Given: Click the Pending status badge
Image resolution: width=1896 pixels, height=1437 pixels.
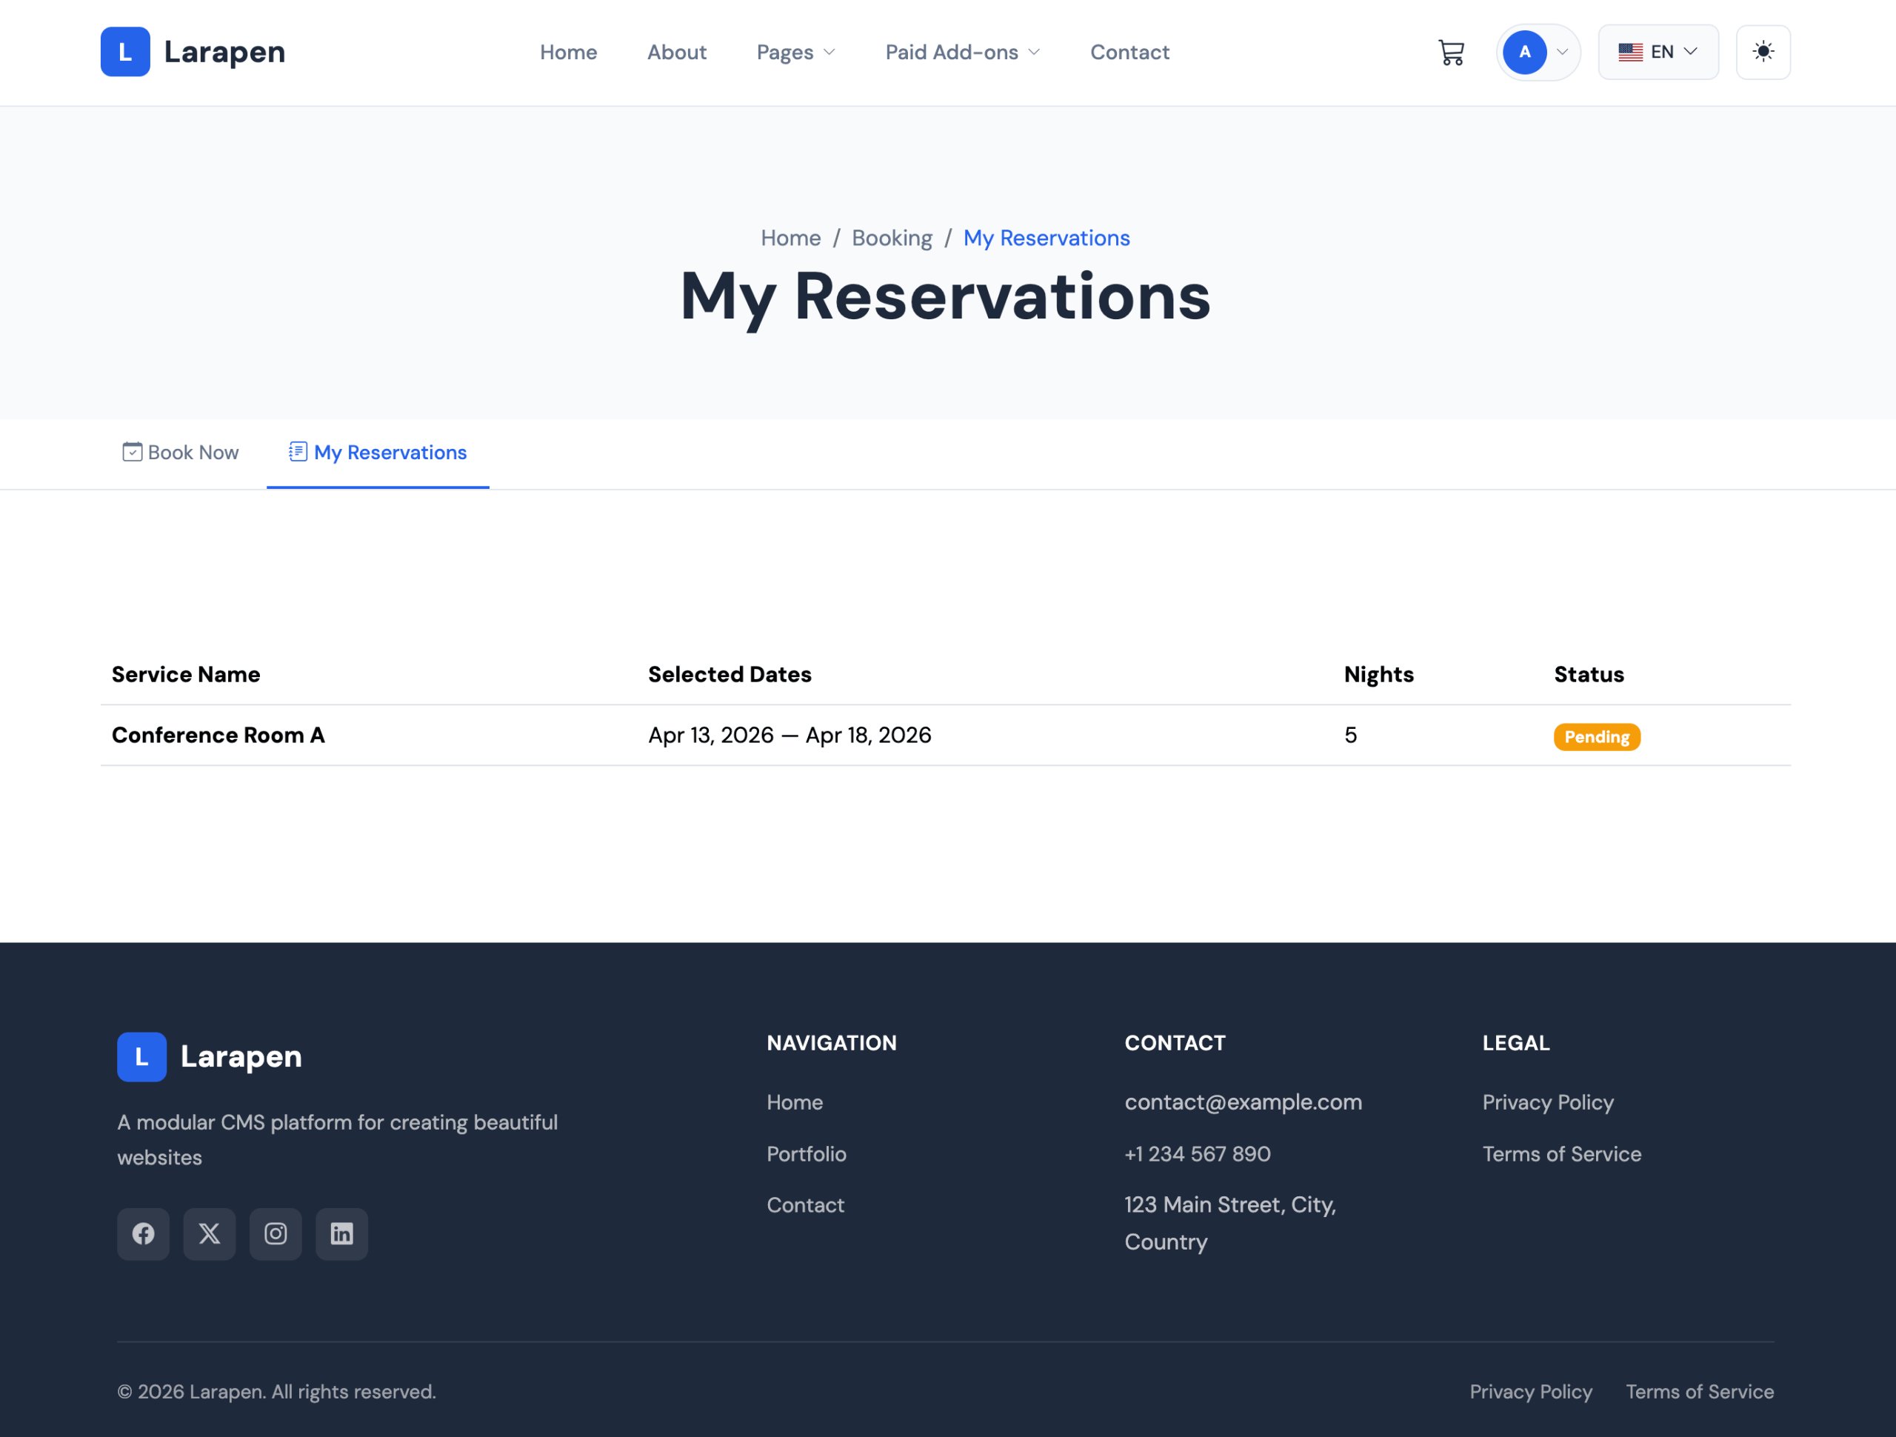Looking at the screenshot, I should [1596, 736].
